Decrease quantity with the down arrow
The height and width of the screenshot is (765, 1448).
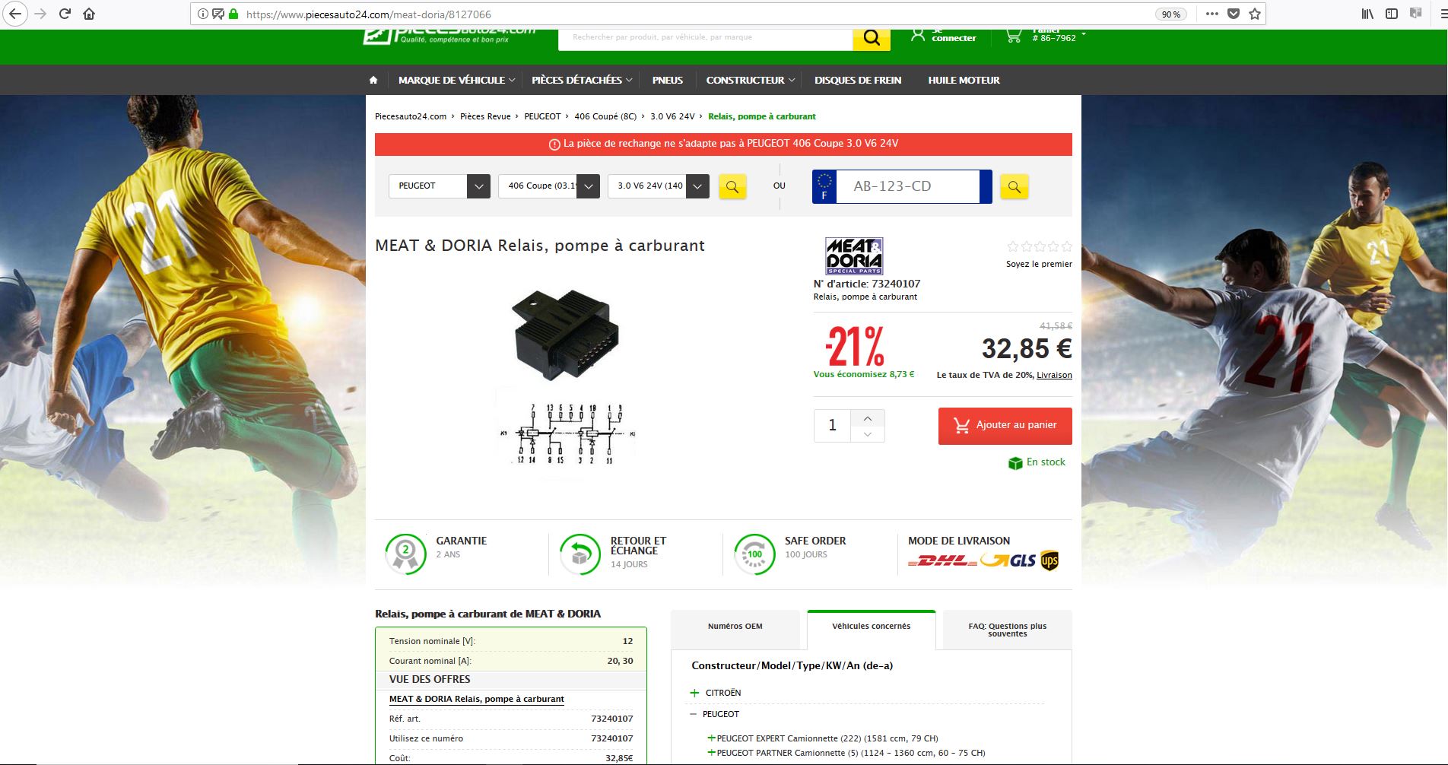click(x=868, y=434)
